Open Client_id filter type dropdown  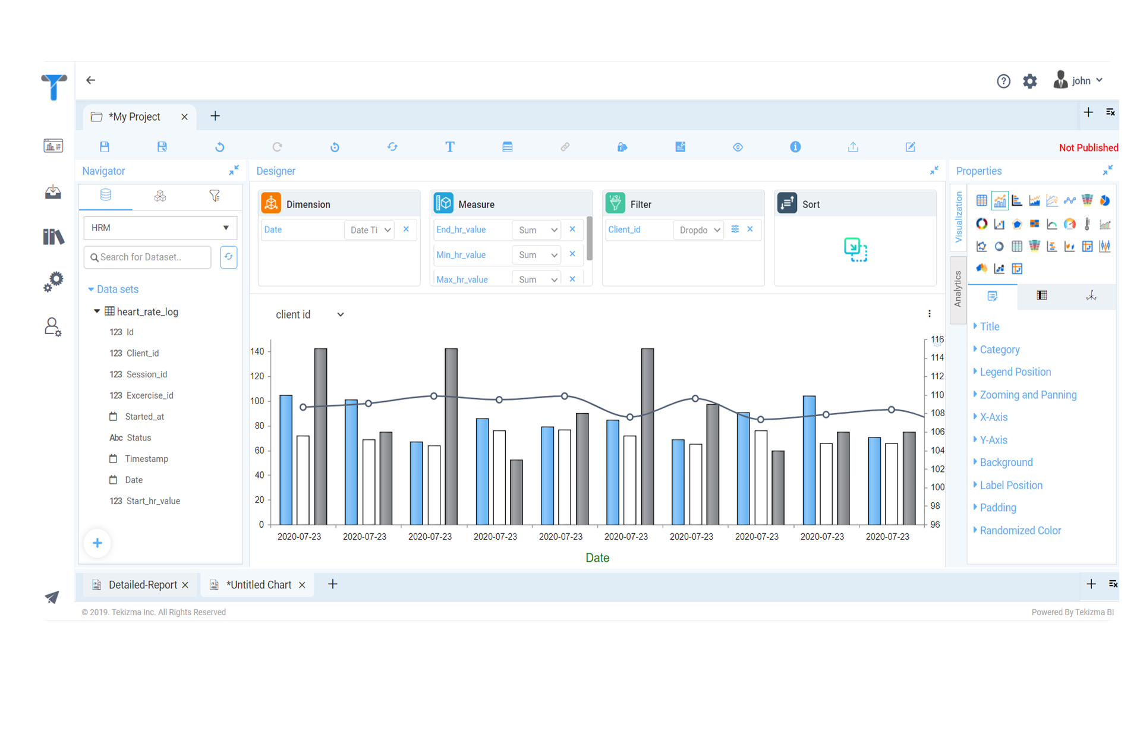click(699, 230)
